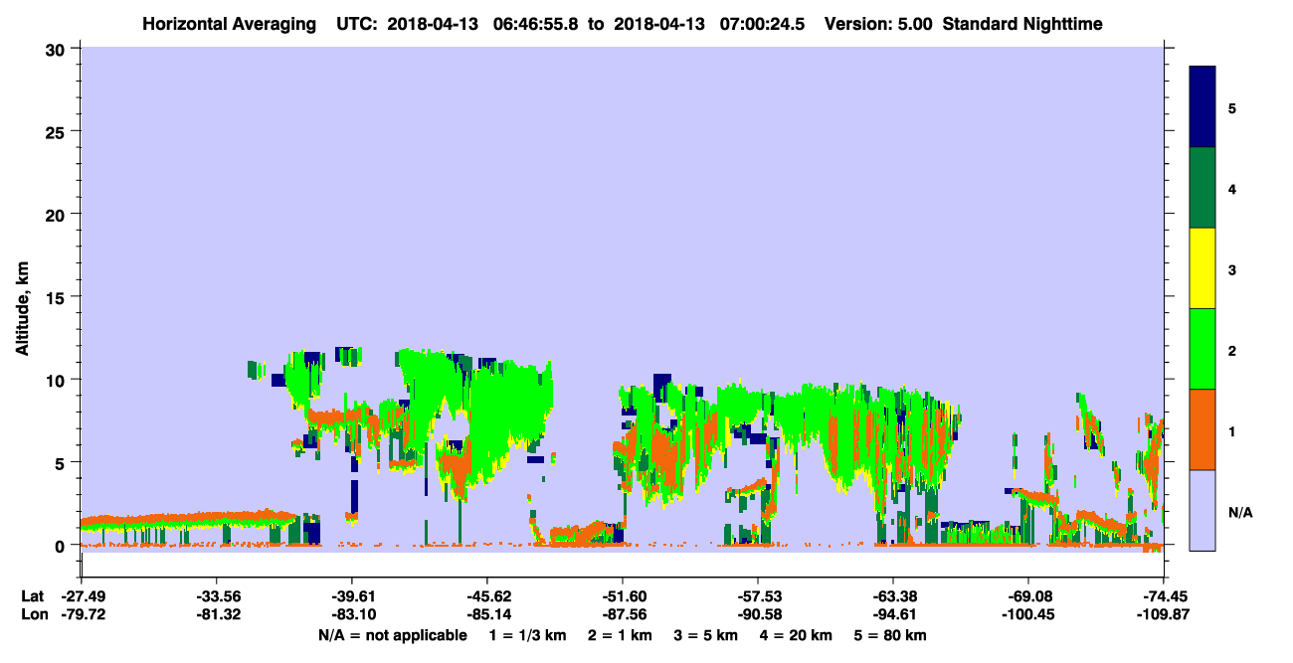Click '4 = 20 km' in the footer key

pyautogui.click(x=798, y=635)
